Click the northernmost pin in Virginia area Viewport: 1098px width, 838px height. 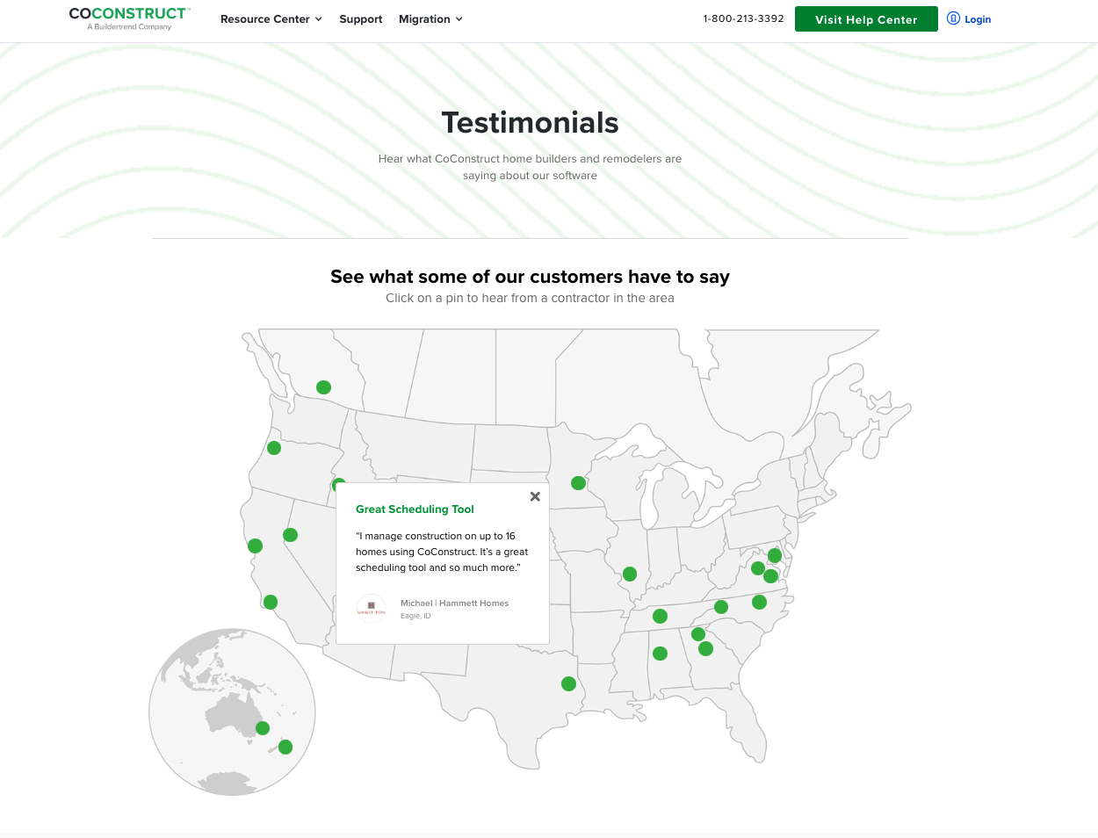774,555
